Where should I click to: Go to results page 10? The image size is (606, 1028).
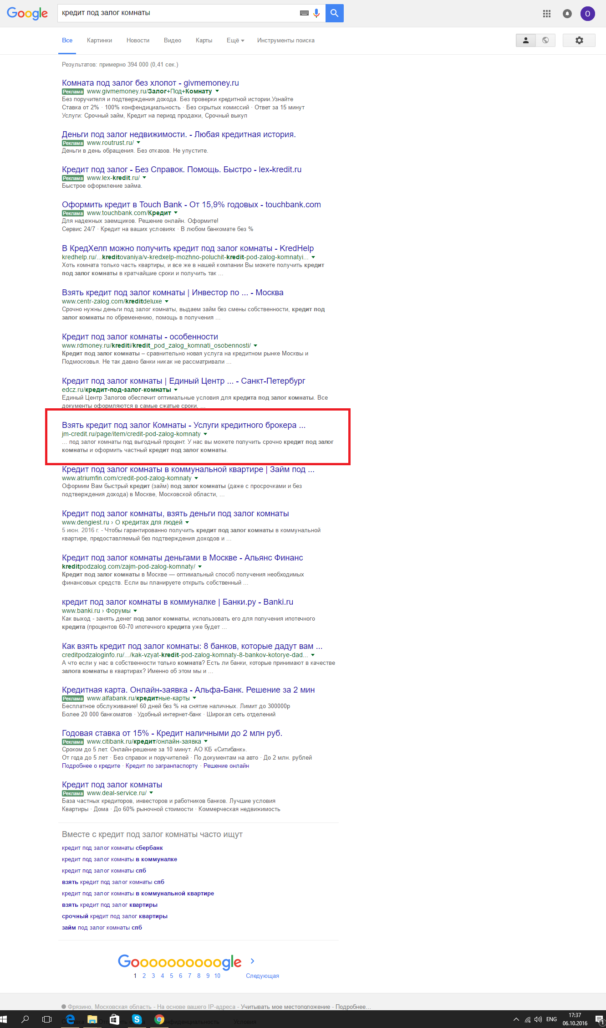pyautogui.click(x=217, y=976)
